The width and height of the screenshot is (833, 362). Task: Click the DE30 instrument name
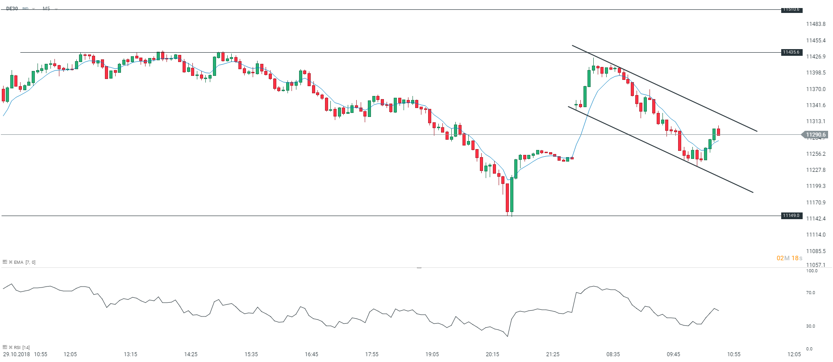[12, 8]
